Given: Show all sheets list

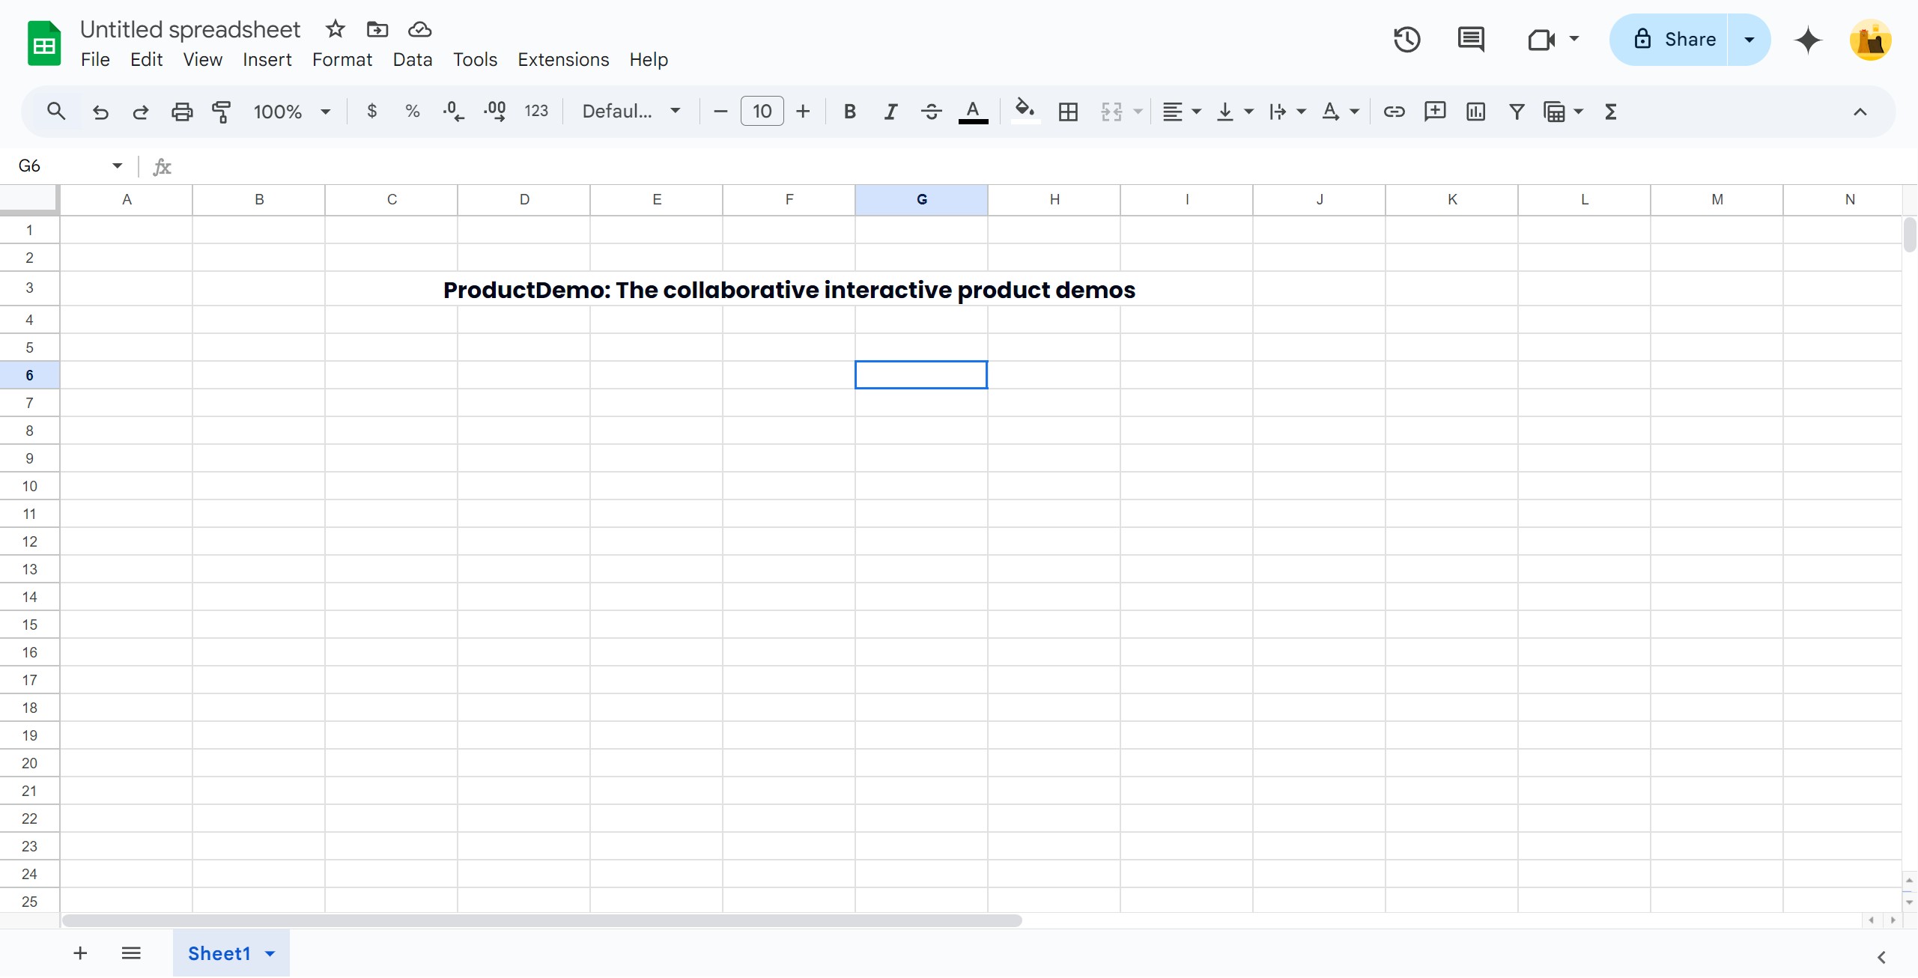Looking at the screenshot, I should tap(131, 953).
